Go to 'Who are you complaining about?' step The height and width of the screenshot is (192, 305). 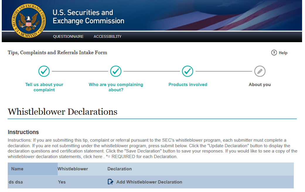pyautogui.click(x=116, y=87)
